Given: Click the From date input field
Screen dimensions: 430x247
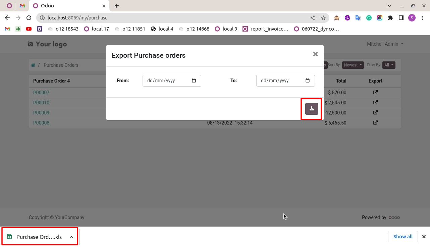Looking at the screenshot, I should (172, 81).
